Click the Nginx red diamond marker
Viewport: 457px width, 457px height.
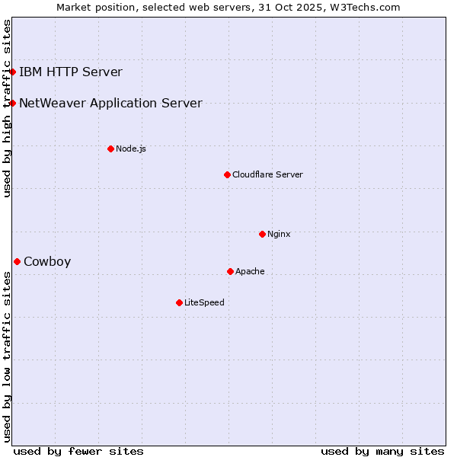pyautogui.click(x=262, y=234)
